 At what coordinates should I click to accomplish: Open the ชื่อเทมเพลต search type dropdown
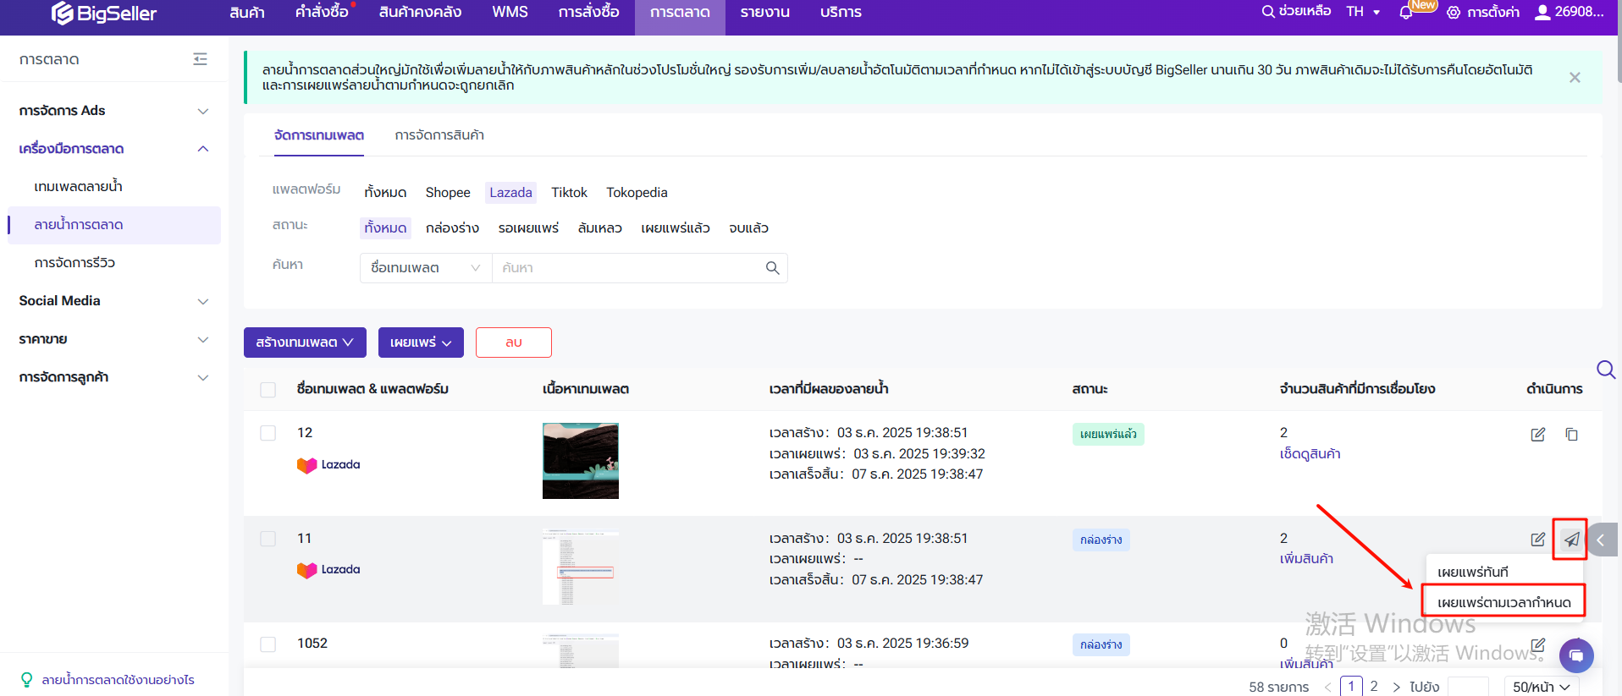[x=425, y=268]
